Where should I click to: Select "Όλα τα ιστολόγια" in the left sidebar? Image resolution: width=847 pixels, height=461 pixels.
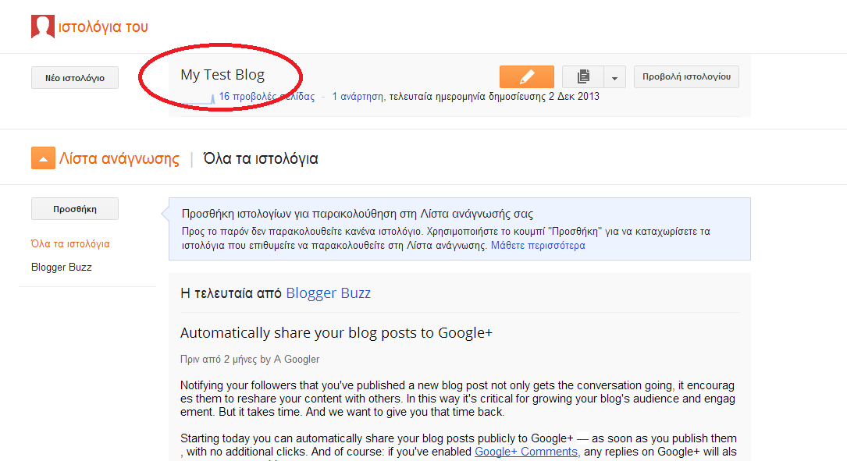tap(70, 244)
